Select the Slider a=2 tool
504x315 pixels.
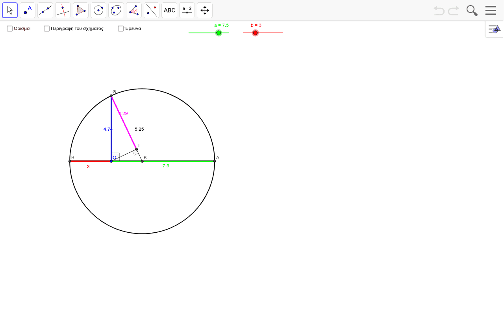pos(187,10)
